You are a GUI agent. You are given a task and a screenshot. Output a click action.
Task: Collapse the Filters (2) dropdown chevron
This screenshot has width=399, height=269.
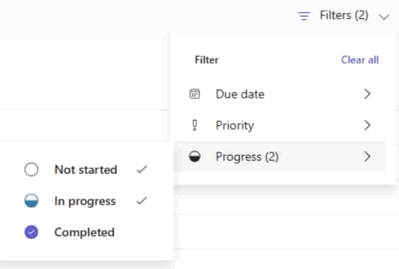click(x=384, y=16)
